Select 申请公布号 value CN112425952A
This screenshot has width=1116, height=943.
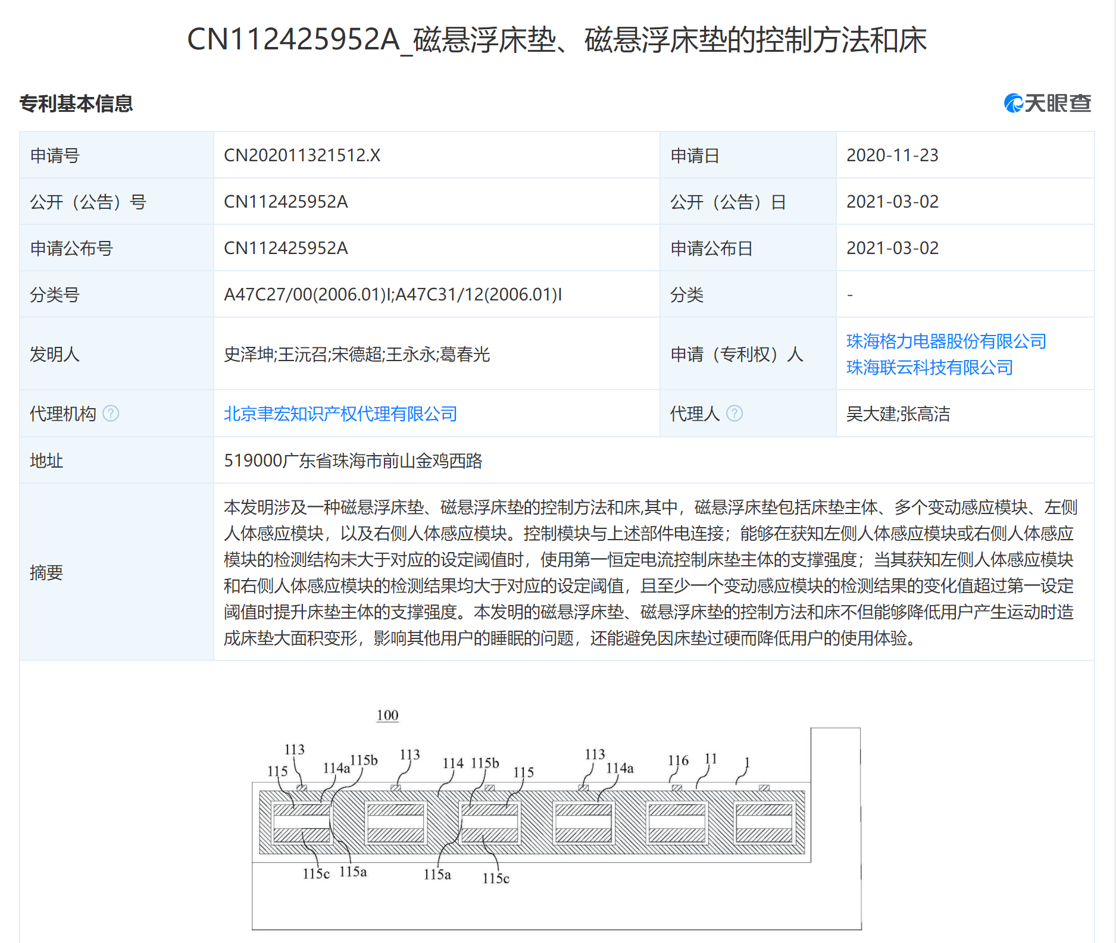click(286, 248)
